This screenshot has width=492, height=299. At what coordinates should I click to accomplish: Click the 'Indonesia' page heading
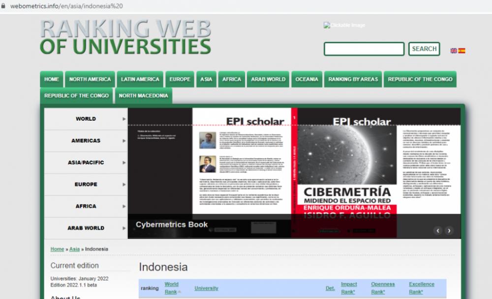(163, 267)
